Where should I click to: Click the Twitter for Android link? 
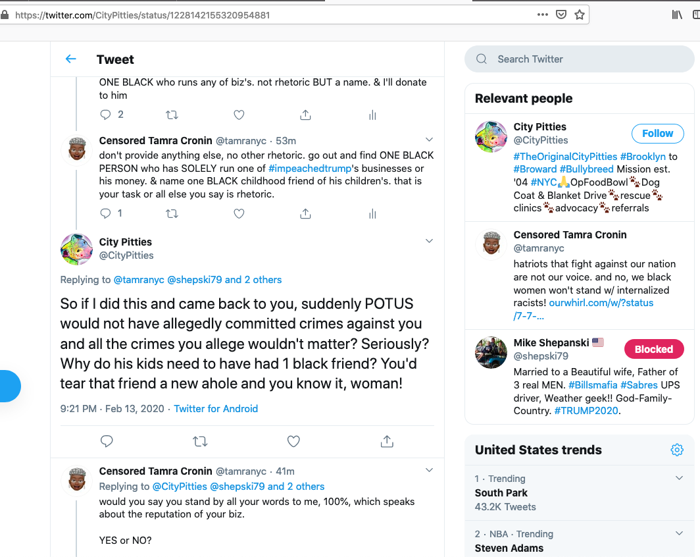click(x=216, y=409)
